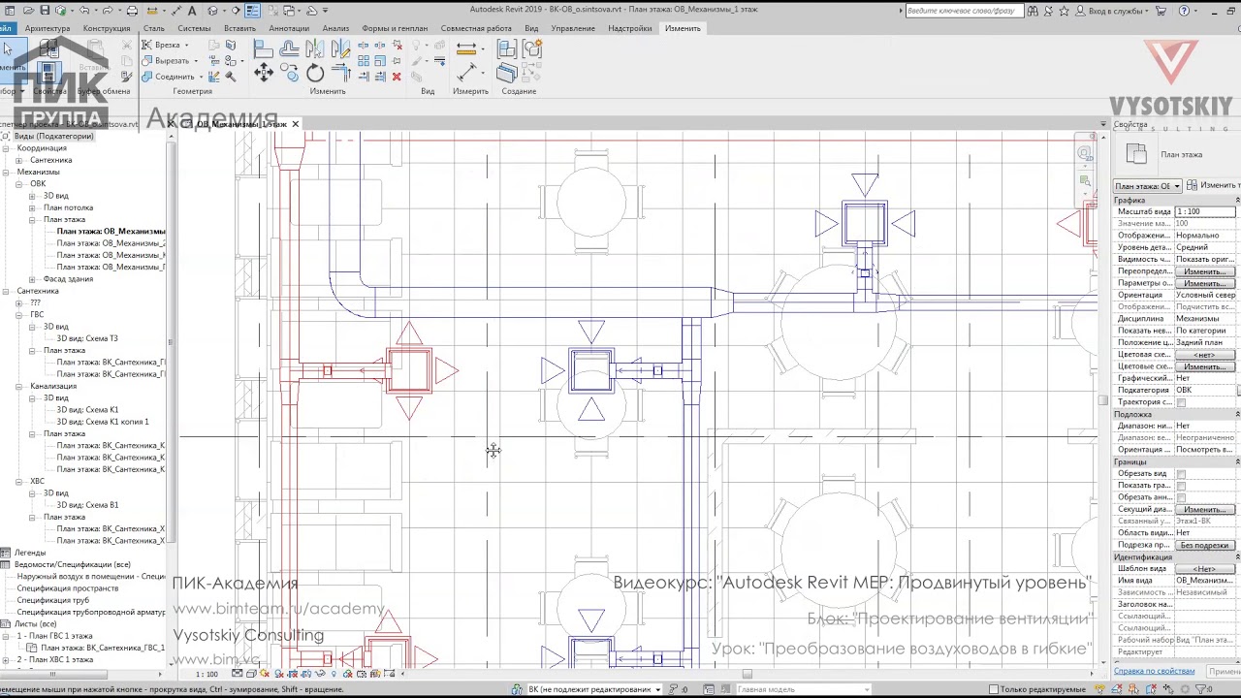Click the Thin Lines icon in quick access toolbar
This screenshot has height=698, width=1241.
click(x=252, y=11)
